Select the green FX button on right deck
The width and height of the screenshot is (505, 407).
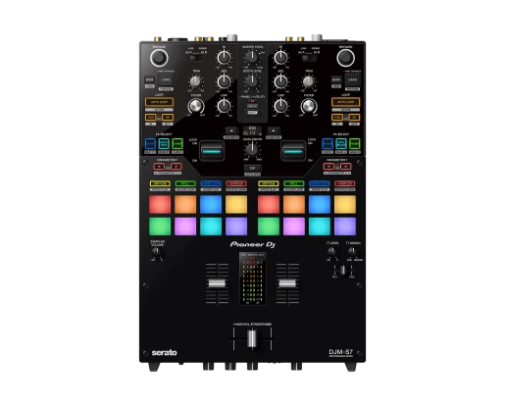355,144
